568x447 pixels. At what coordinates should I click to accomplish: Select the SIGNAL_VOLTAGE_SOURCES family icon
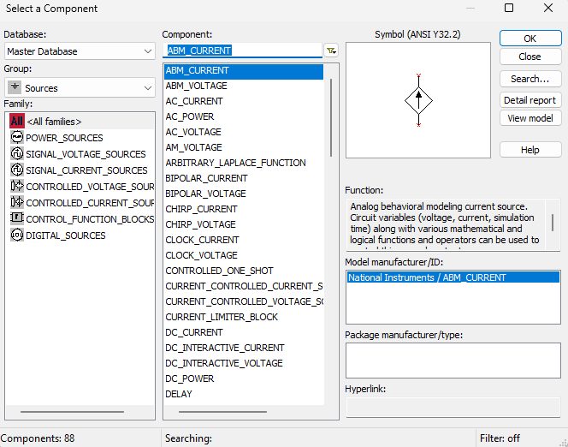16,154
